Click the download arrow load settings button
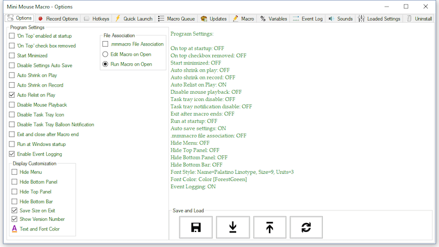 tap(233, 227)
